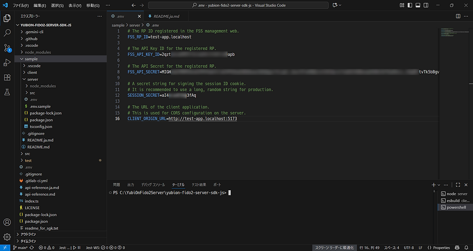Open the View menu (表示)
This screenshot has width=473, height=251.
click(x=75, y=5)
